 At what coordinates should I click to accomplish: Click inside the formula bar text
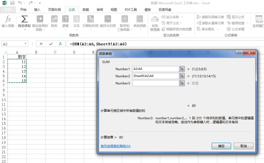point(98,44)
